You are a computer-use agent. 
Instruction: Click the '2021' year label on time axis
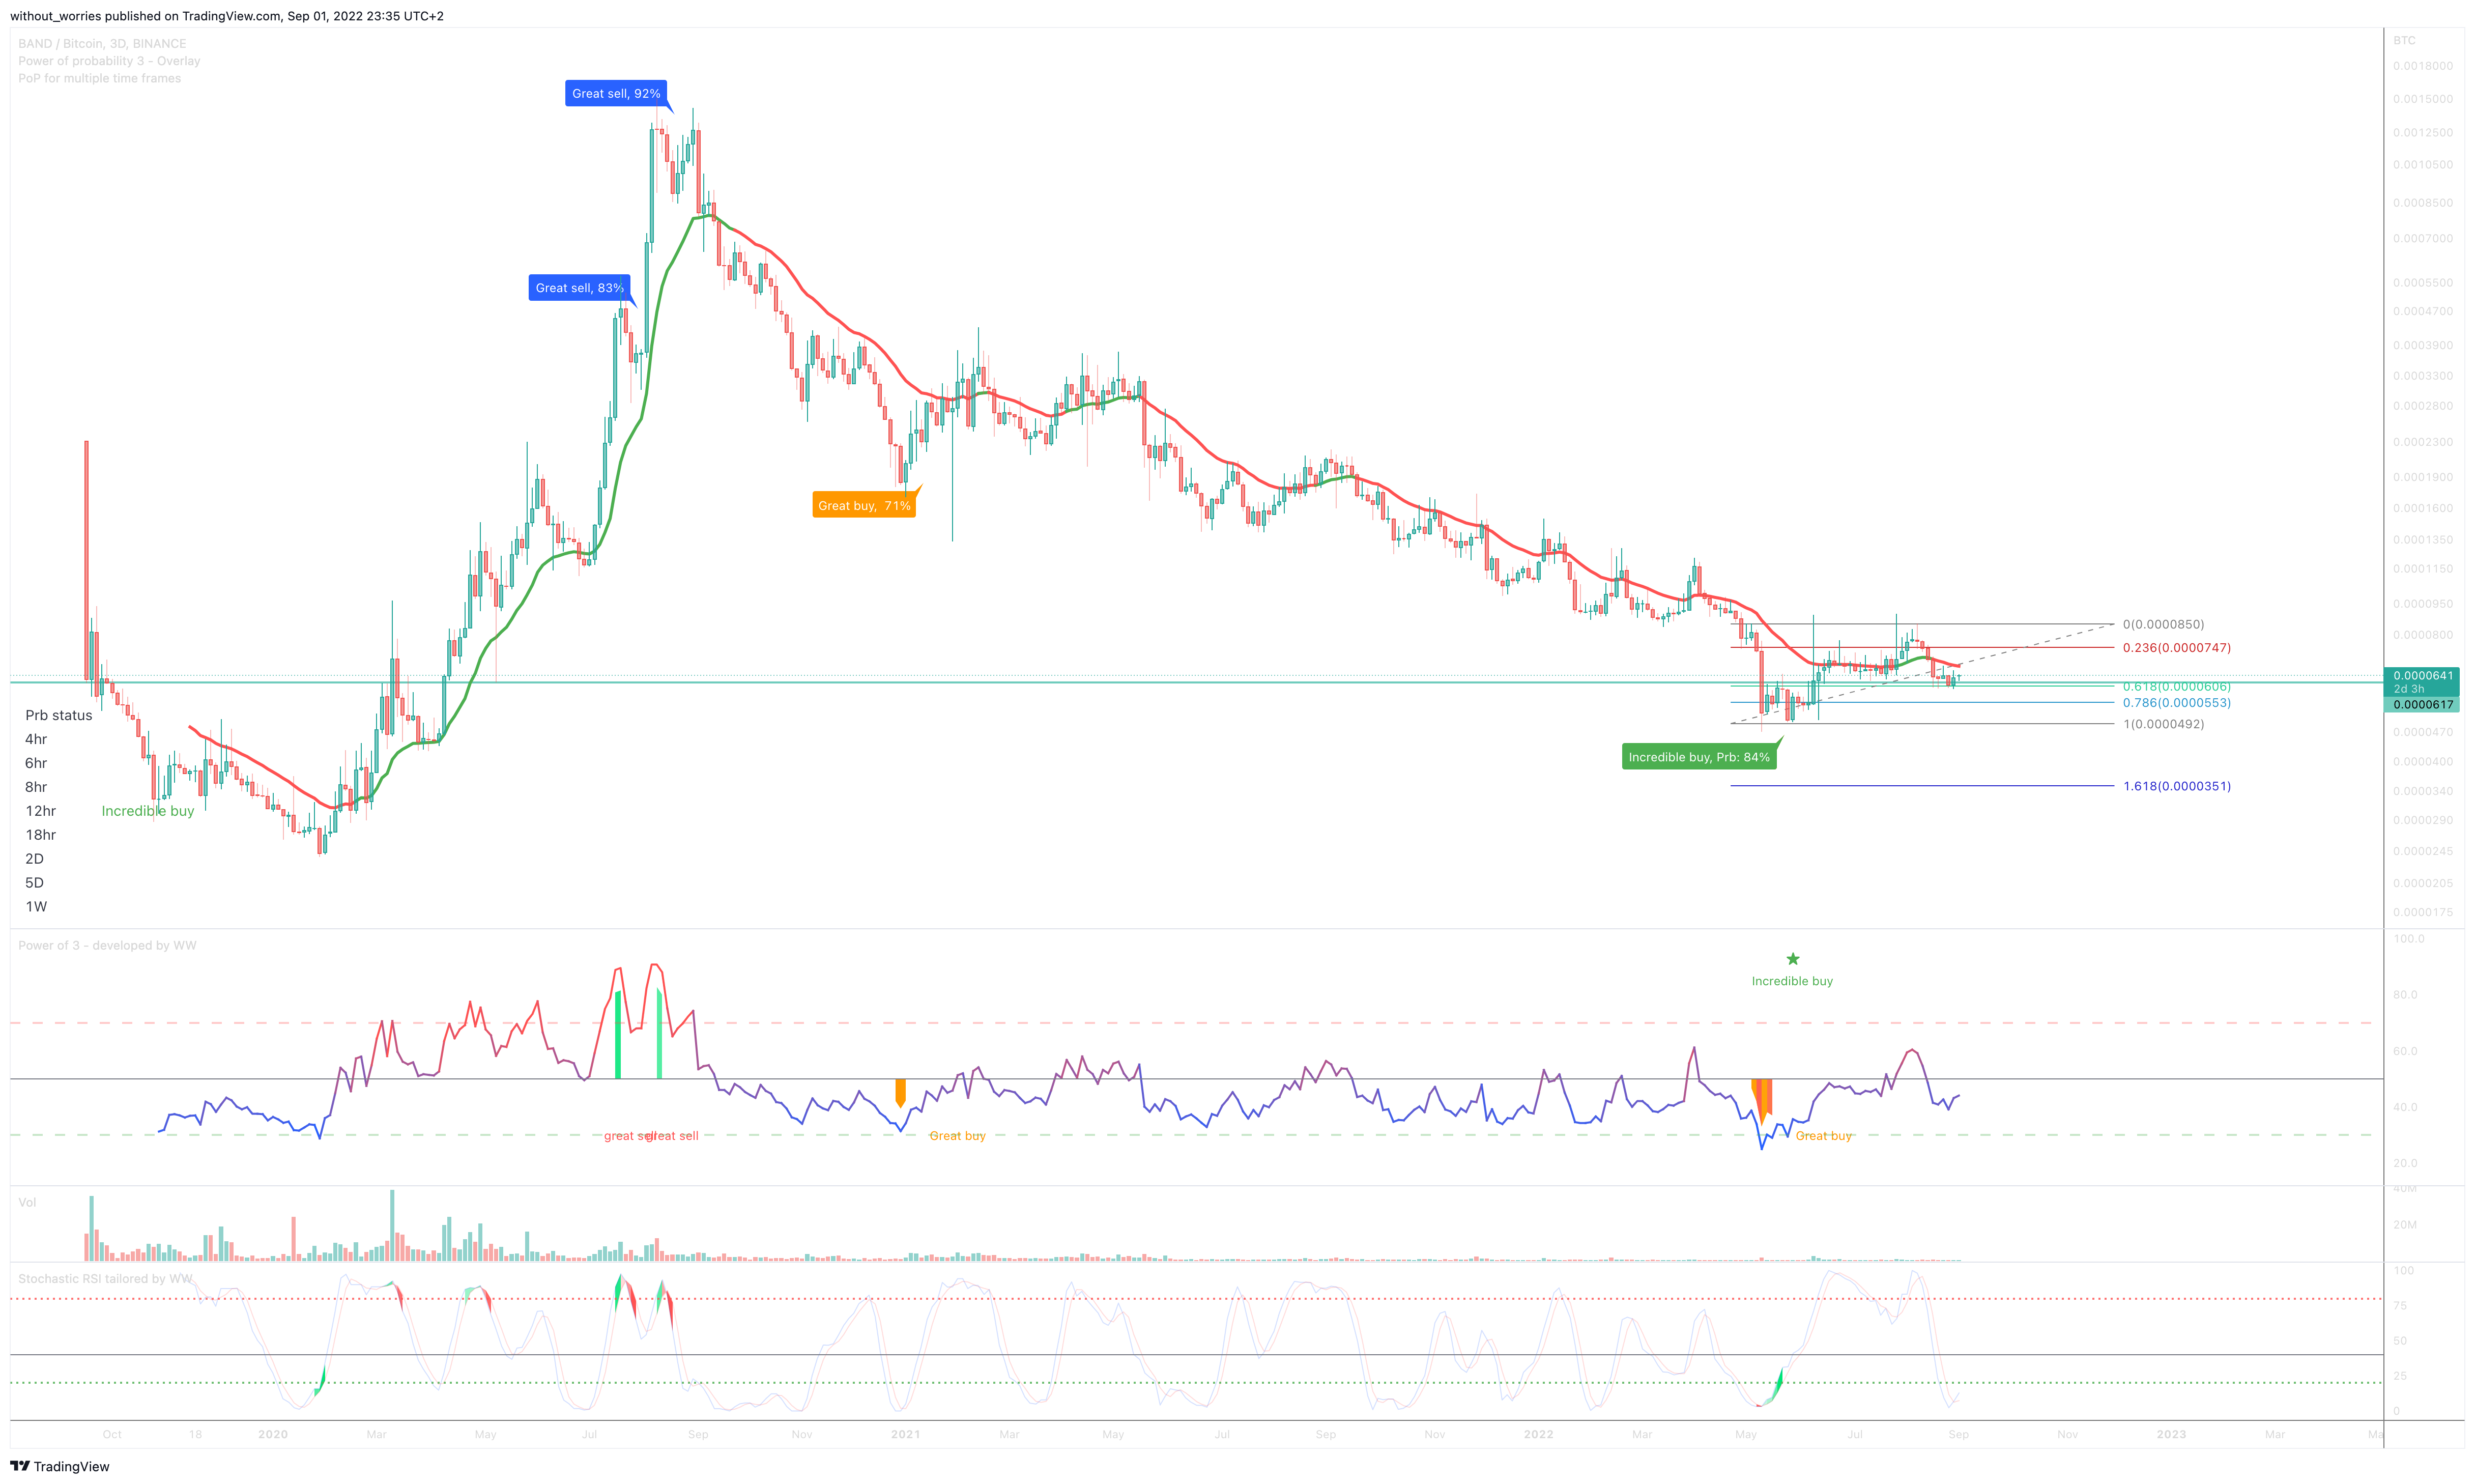tap(906, 1434)
